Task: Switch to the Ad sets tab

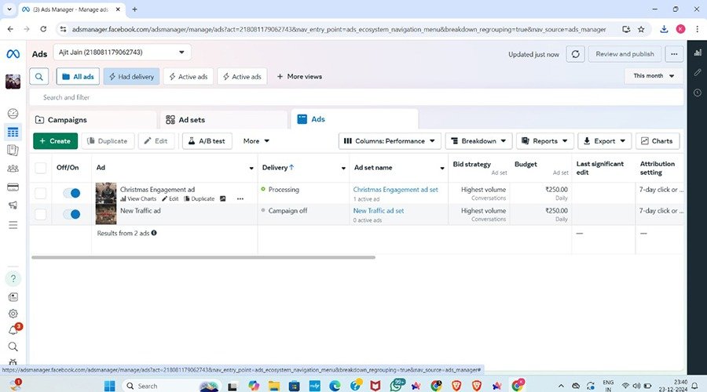Action: point(224,120)
